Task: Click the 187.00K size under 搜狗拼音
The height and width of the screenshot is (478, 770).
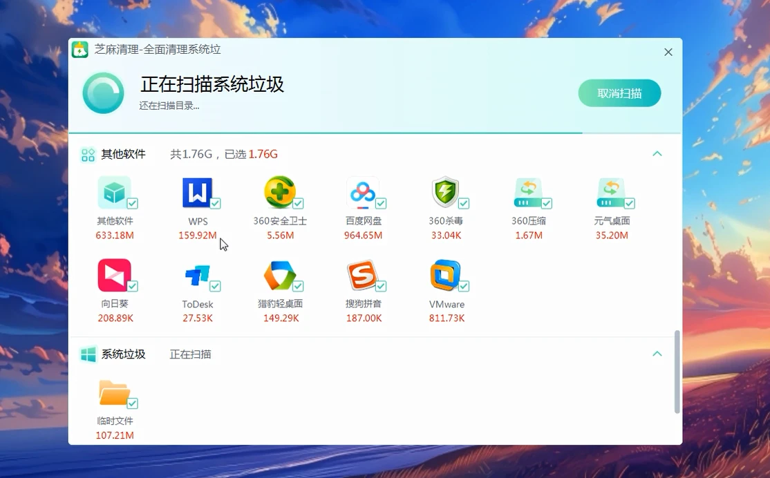Action: (364, 318)
